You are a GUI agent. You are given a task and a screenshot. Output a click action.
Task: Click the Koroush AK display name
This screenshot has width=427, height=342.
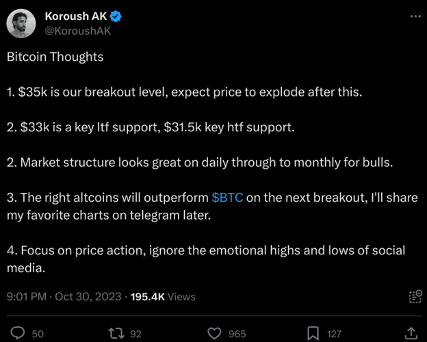(76, 16)
